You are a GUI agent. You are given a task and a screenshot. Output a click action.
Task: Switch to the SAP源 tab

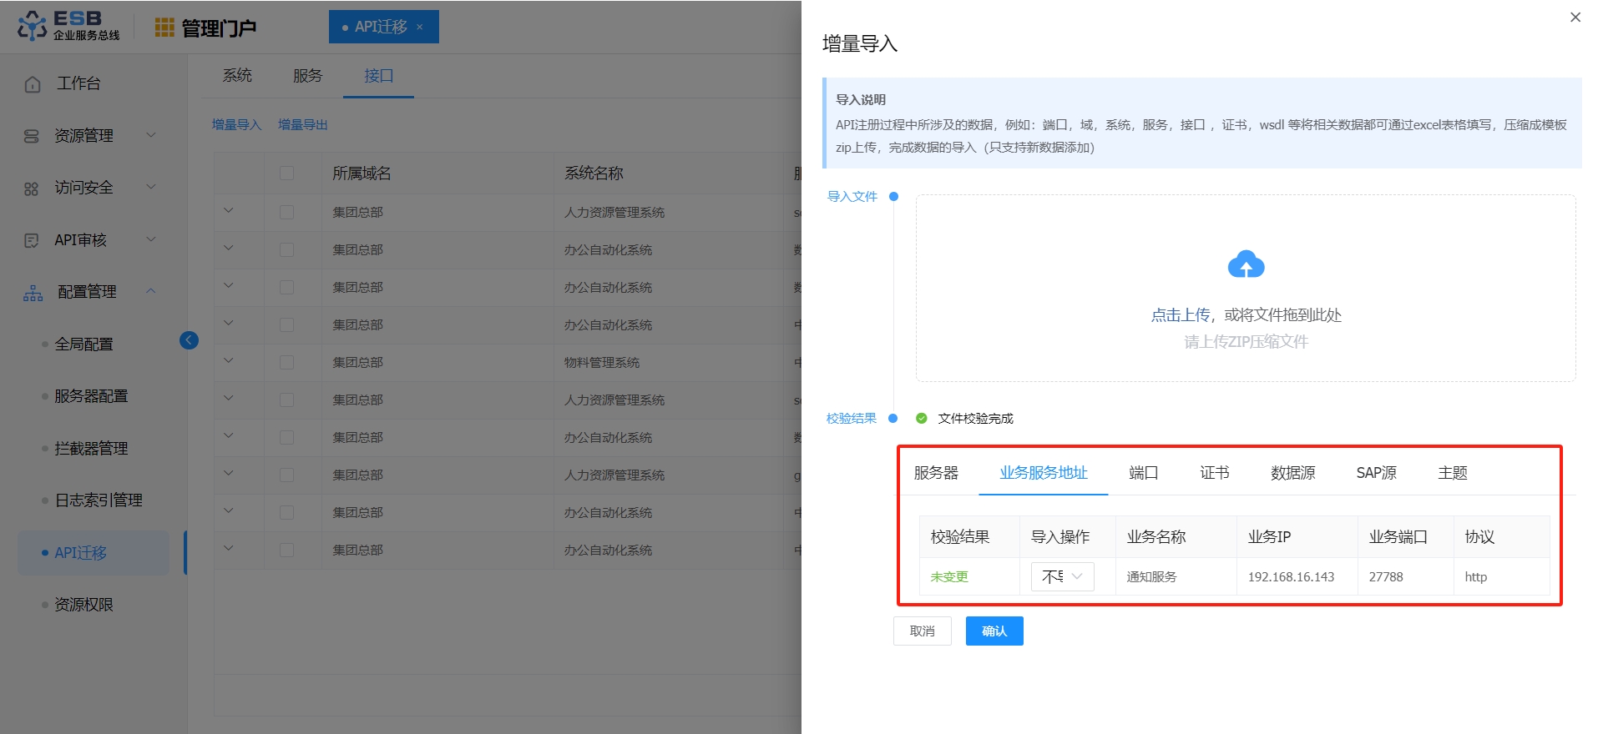[x=1376, y=473]
